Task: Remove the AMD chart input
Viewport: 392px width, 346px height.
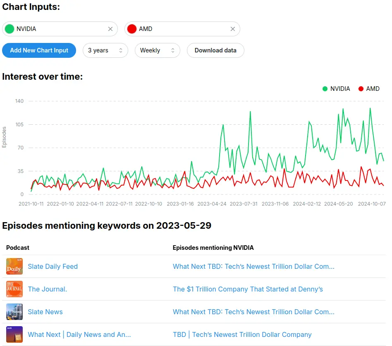Action: coord(233,29)
